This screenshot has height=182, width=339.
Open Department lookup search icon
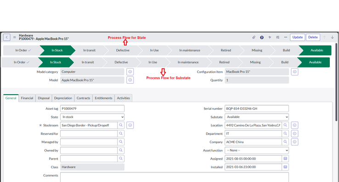click(x=285, y=134)
